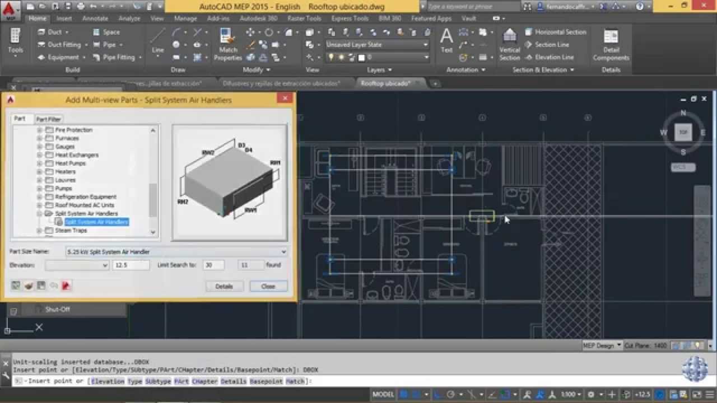Click the elevation value 12.5 field
This screenshot has width=717, height=403.
pos(131,265)
